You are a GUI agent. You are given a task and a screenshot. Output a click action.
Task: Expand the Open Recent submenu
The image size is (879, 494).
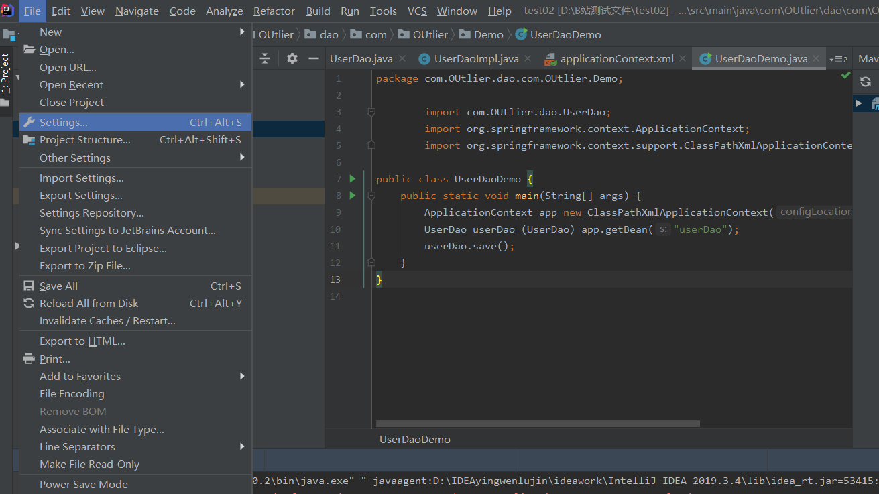(x=135, y=84)
